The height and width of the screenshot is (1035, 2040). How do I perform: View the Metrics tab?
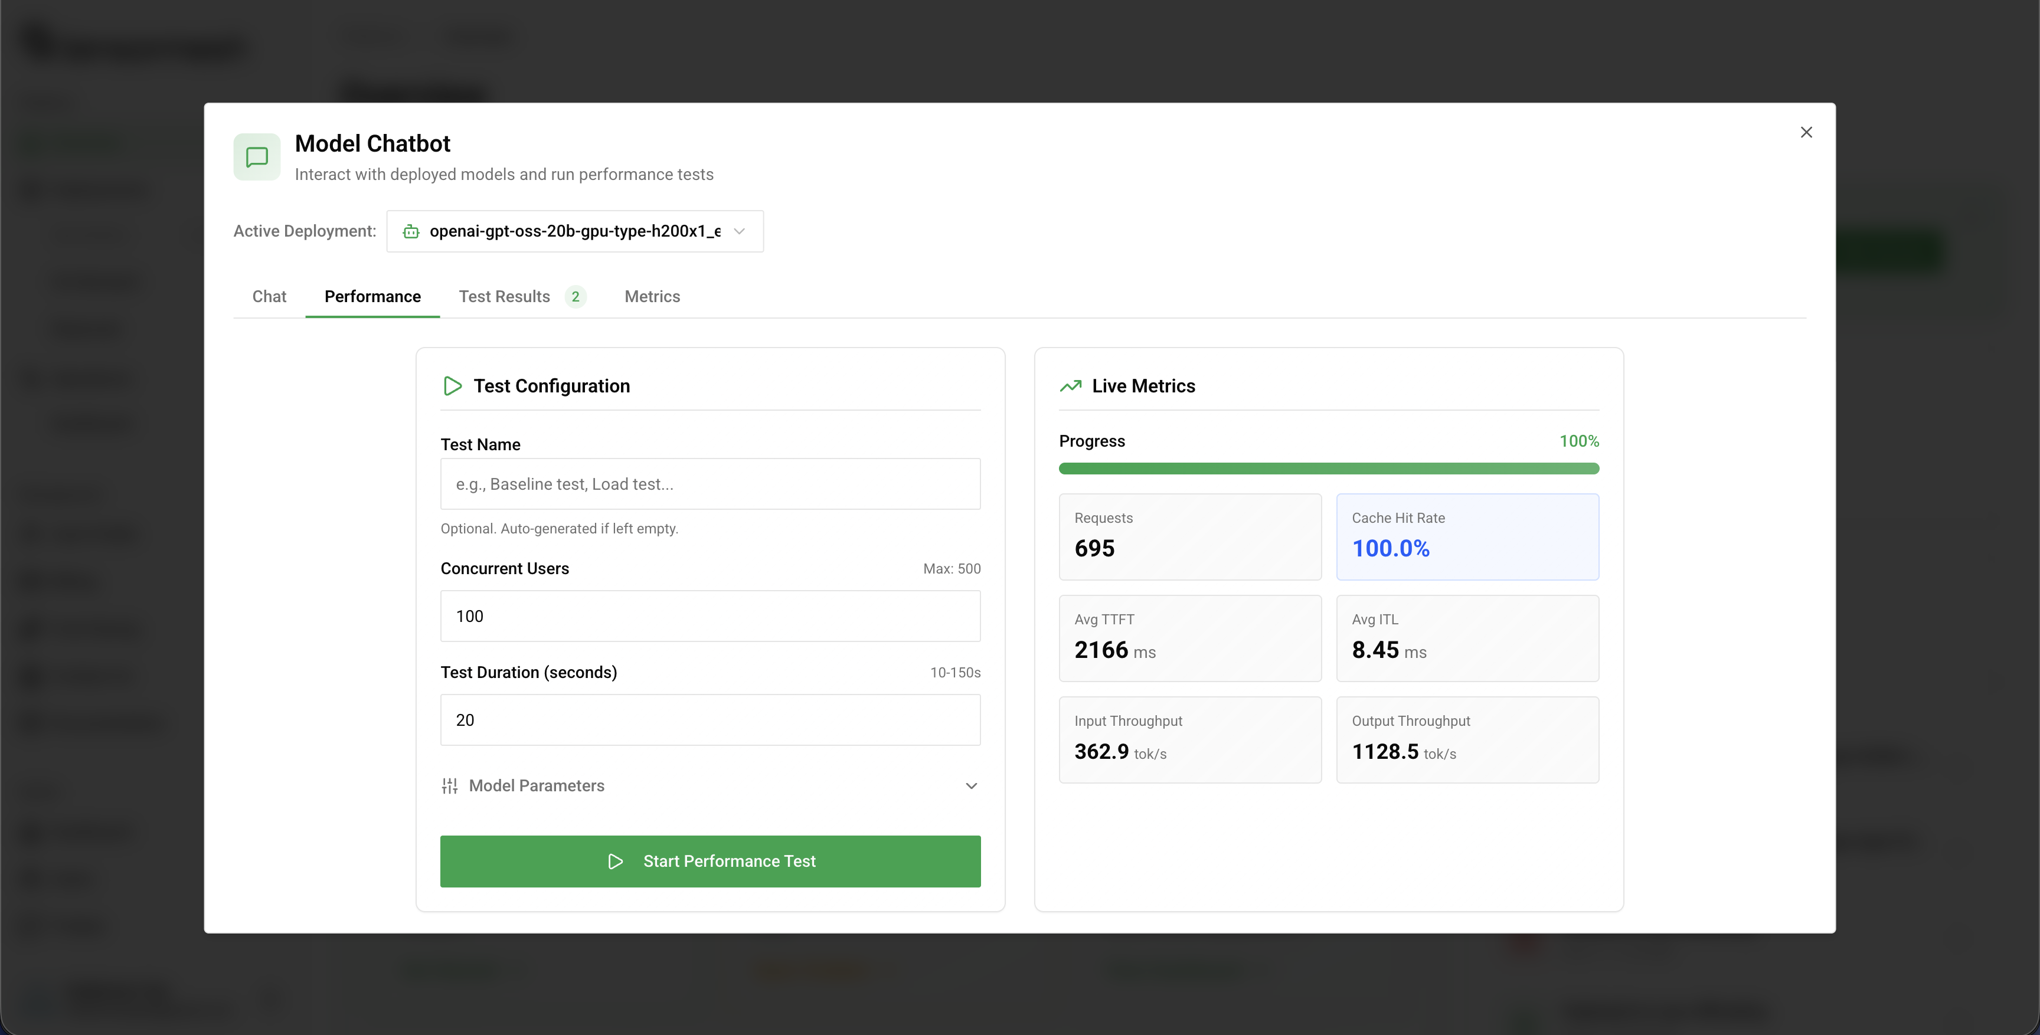pos(652,296)
